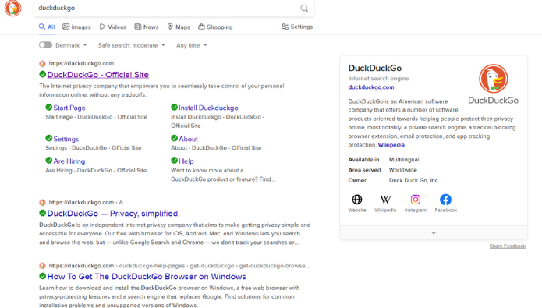Click large DuckDuckGo logo in info panel
Image resolution: width=542 pixels, height=308 pixels.
(494, 79)
